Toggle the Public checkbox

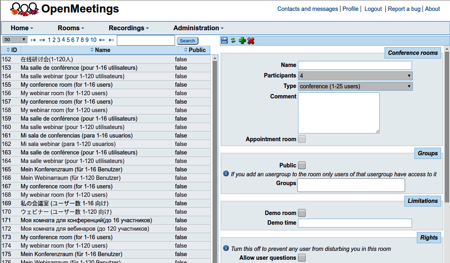click(x=302, y=165)
